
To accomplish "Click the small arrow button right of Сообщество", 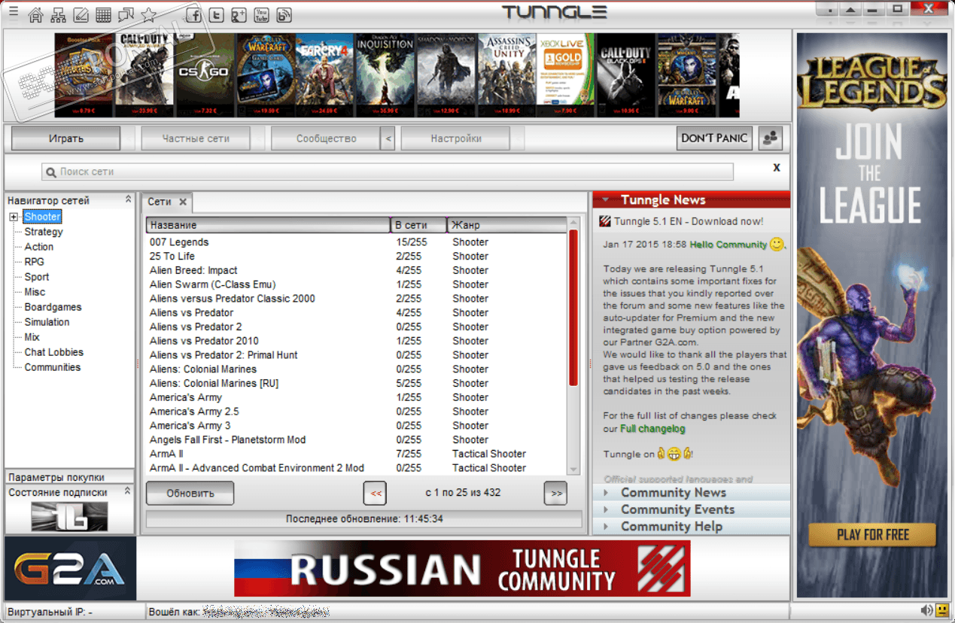I will click(x=388, y=138).
